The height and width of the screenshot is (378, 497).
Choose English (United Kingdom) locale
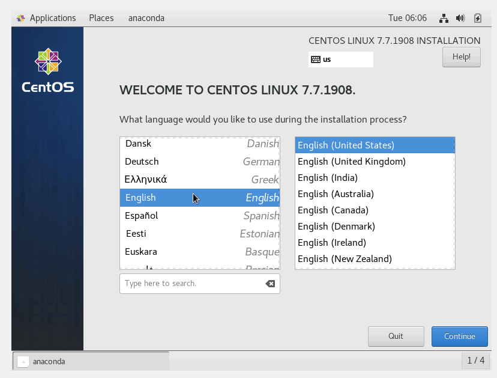click(x=375, y=162)
